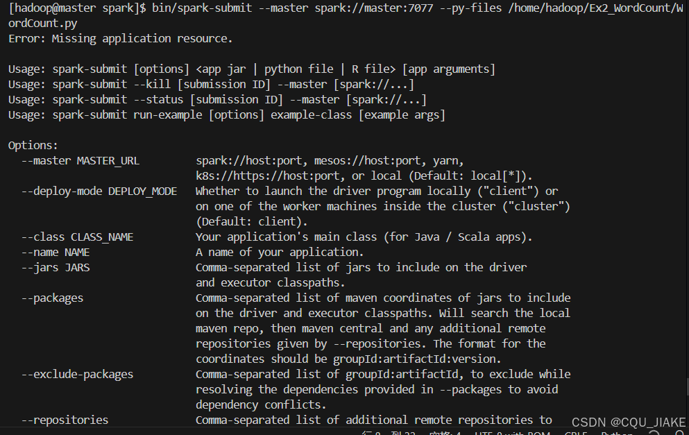
Task: Open the Python language mode selector
Action: (617, 434)
